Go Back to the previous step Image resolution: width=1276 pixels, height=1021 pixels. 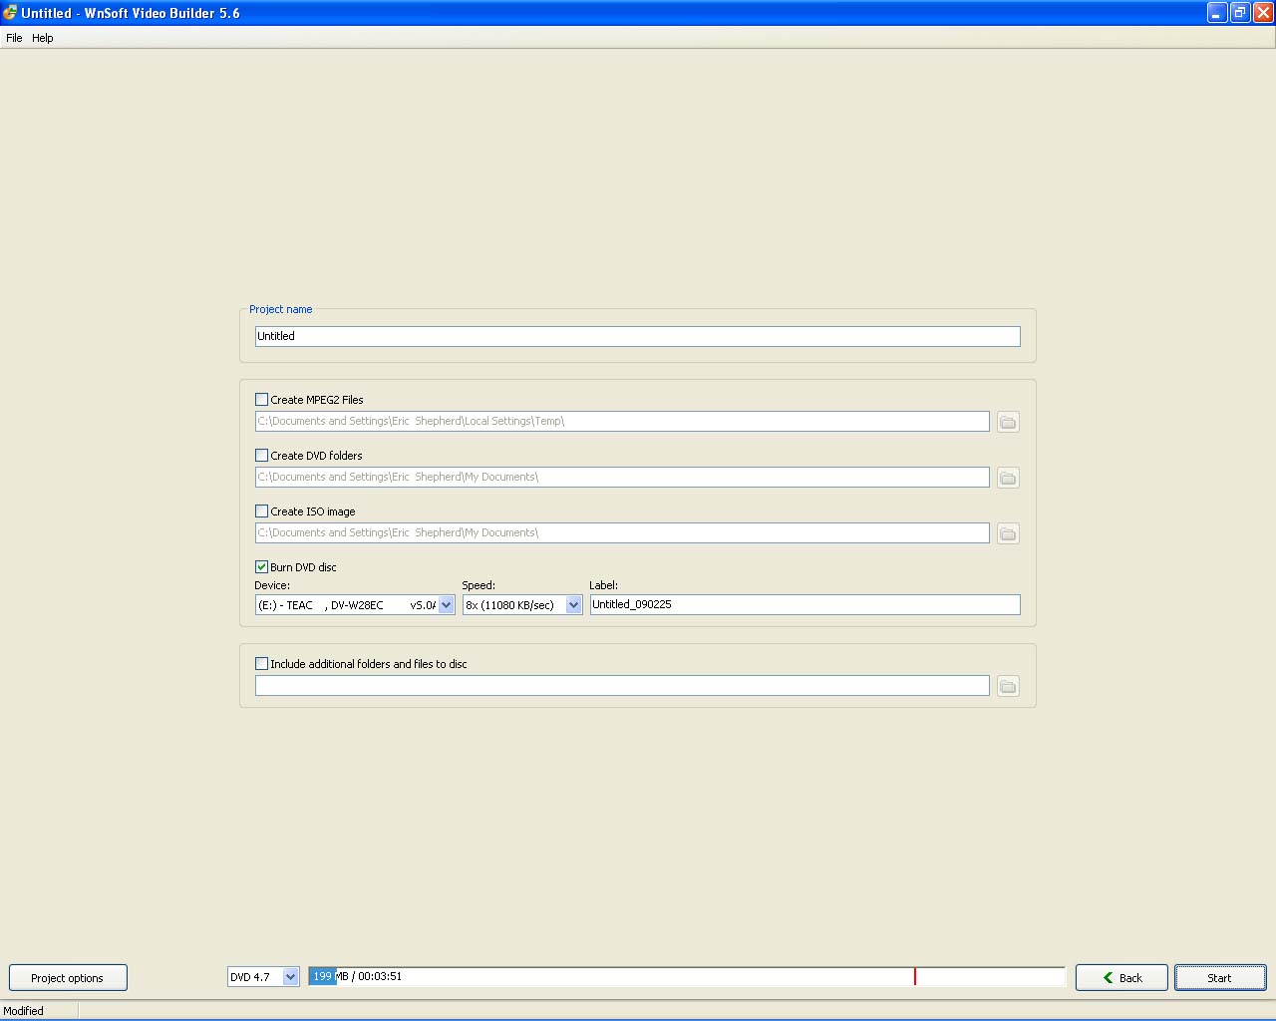click(1121, 978)
